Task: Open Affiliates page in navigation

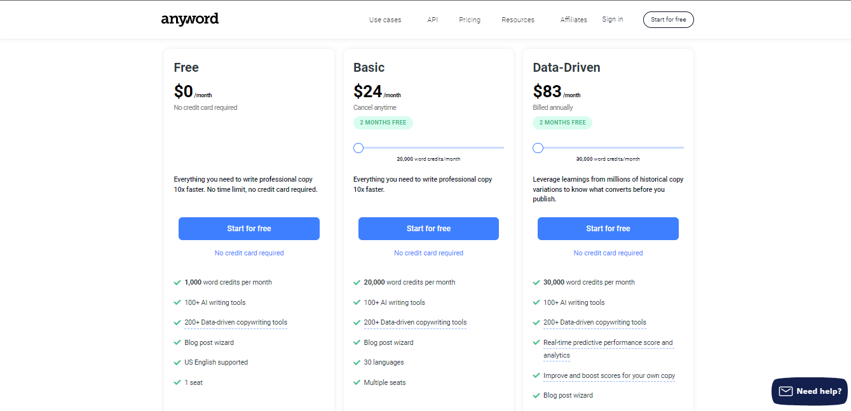Action: [x=573, y=20]
